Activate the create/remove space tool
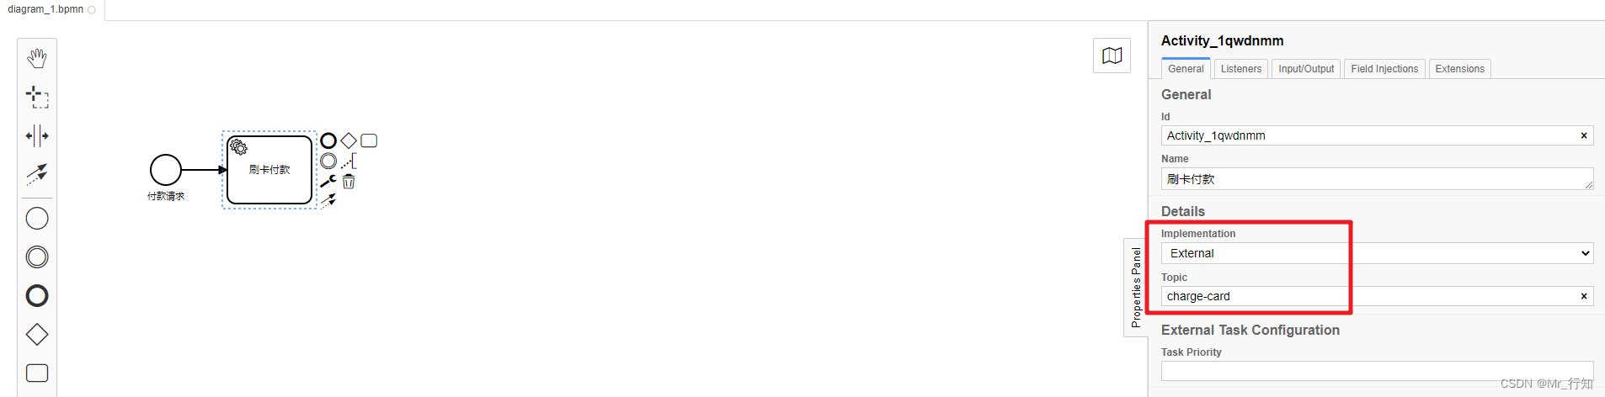The image size is (1605, 397). coord(37,135)
